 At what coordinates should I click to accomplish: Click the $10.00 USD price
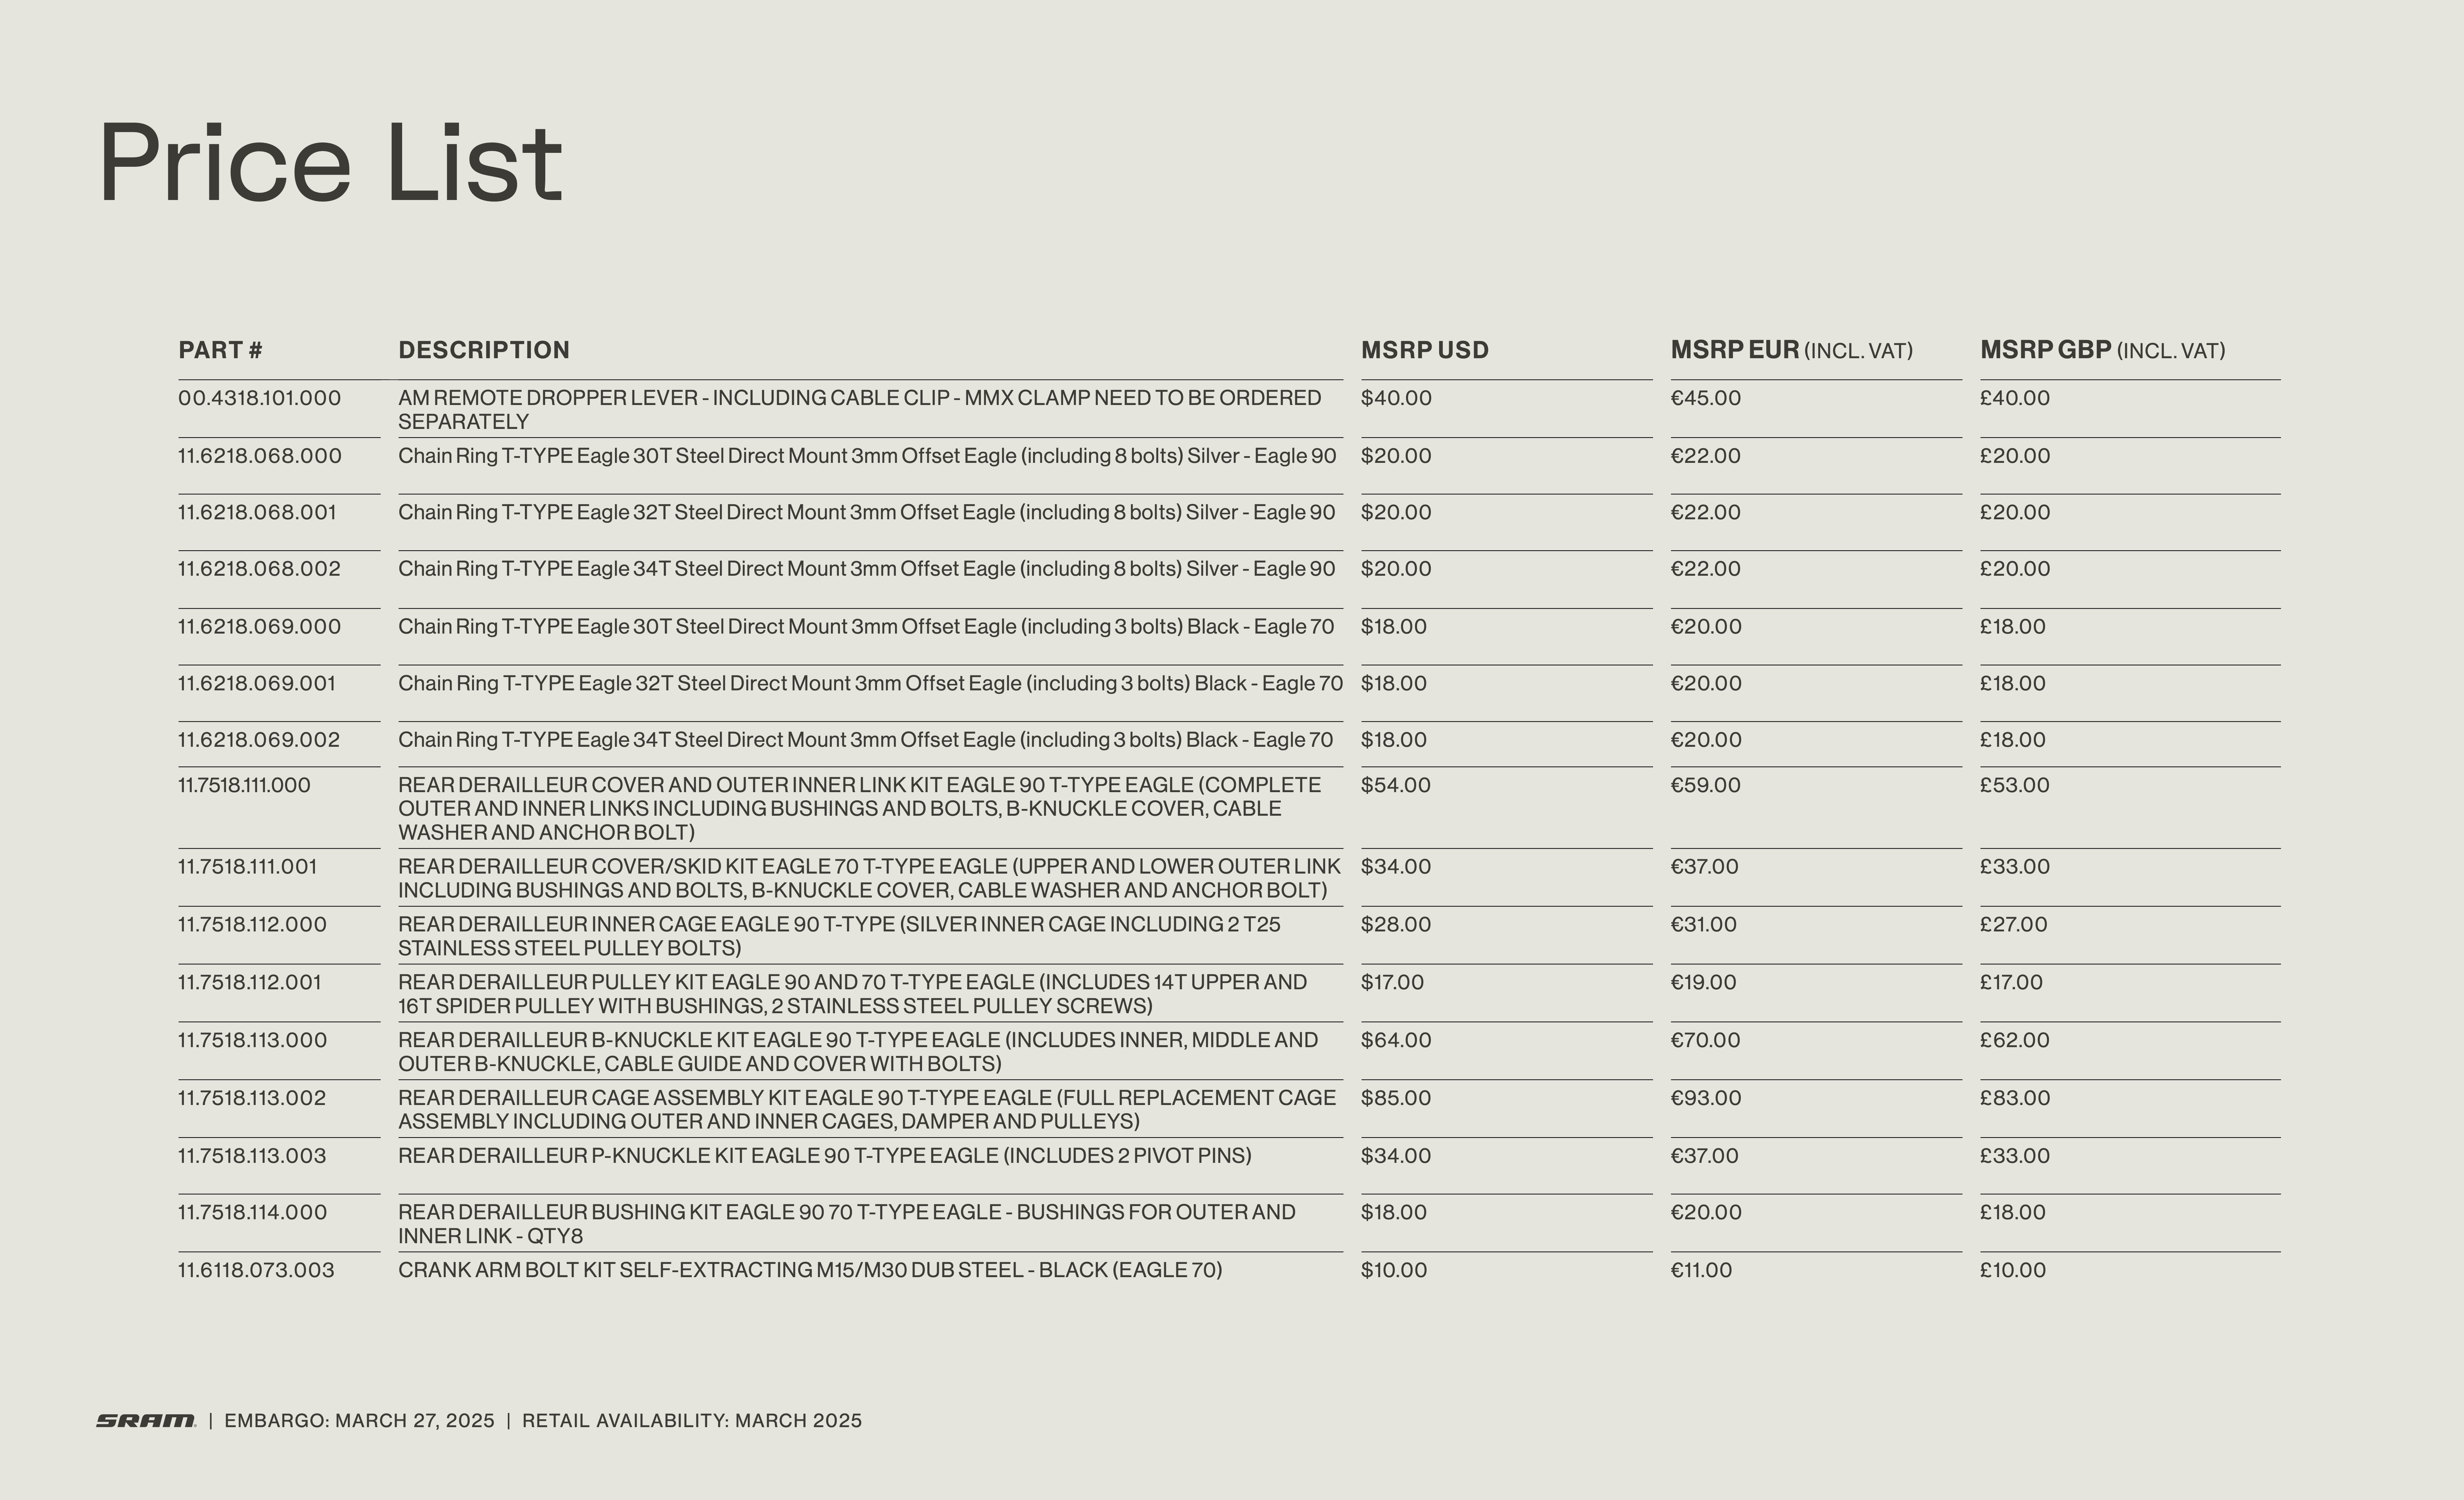coord(1394,1270)
